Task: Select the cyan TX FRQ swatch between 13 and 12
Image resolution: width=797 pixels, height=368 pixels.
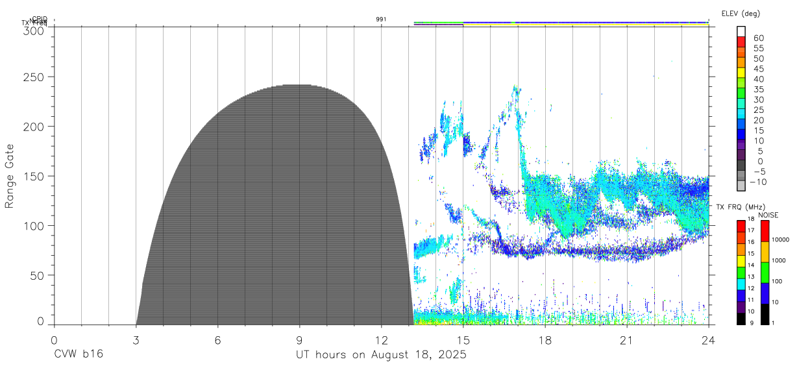Action: point(741,284)
